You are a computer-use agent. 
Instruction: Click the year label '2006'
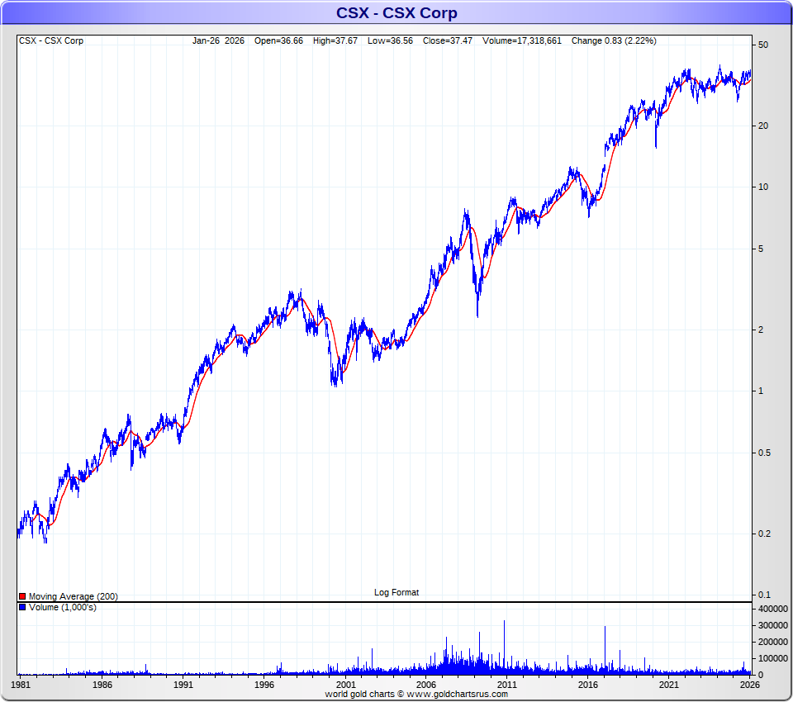426,685
